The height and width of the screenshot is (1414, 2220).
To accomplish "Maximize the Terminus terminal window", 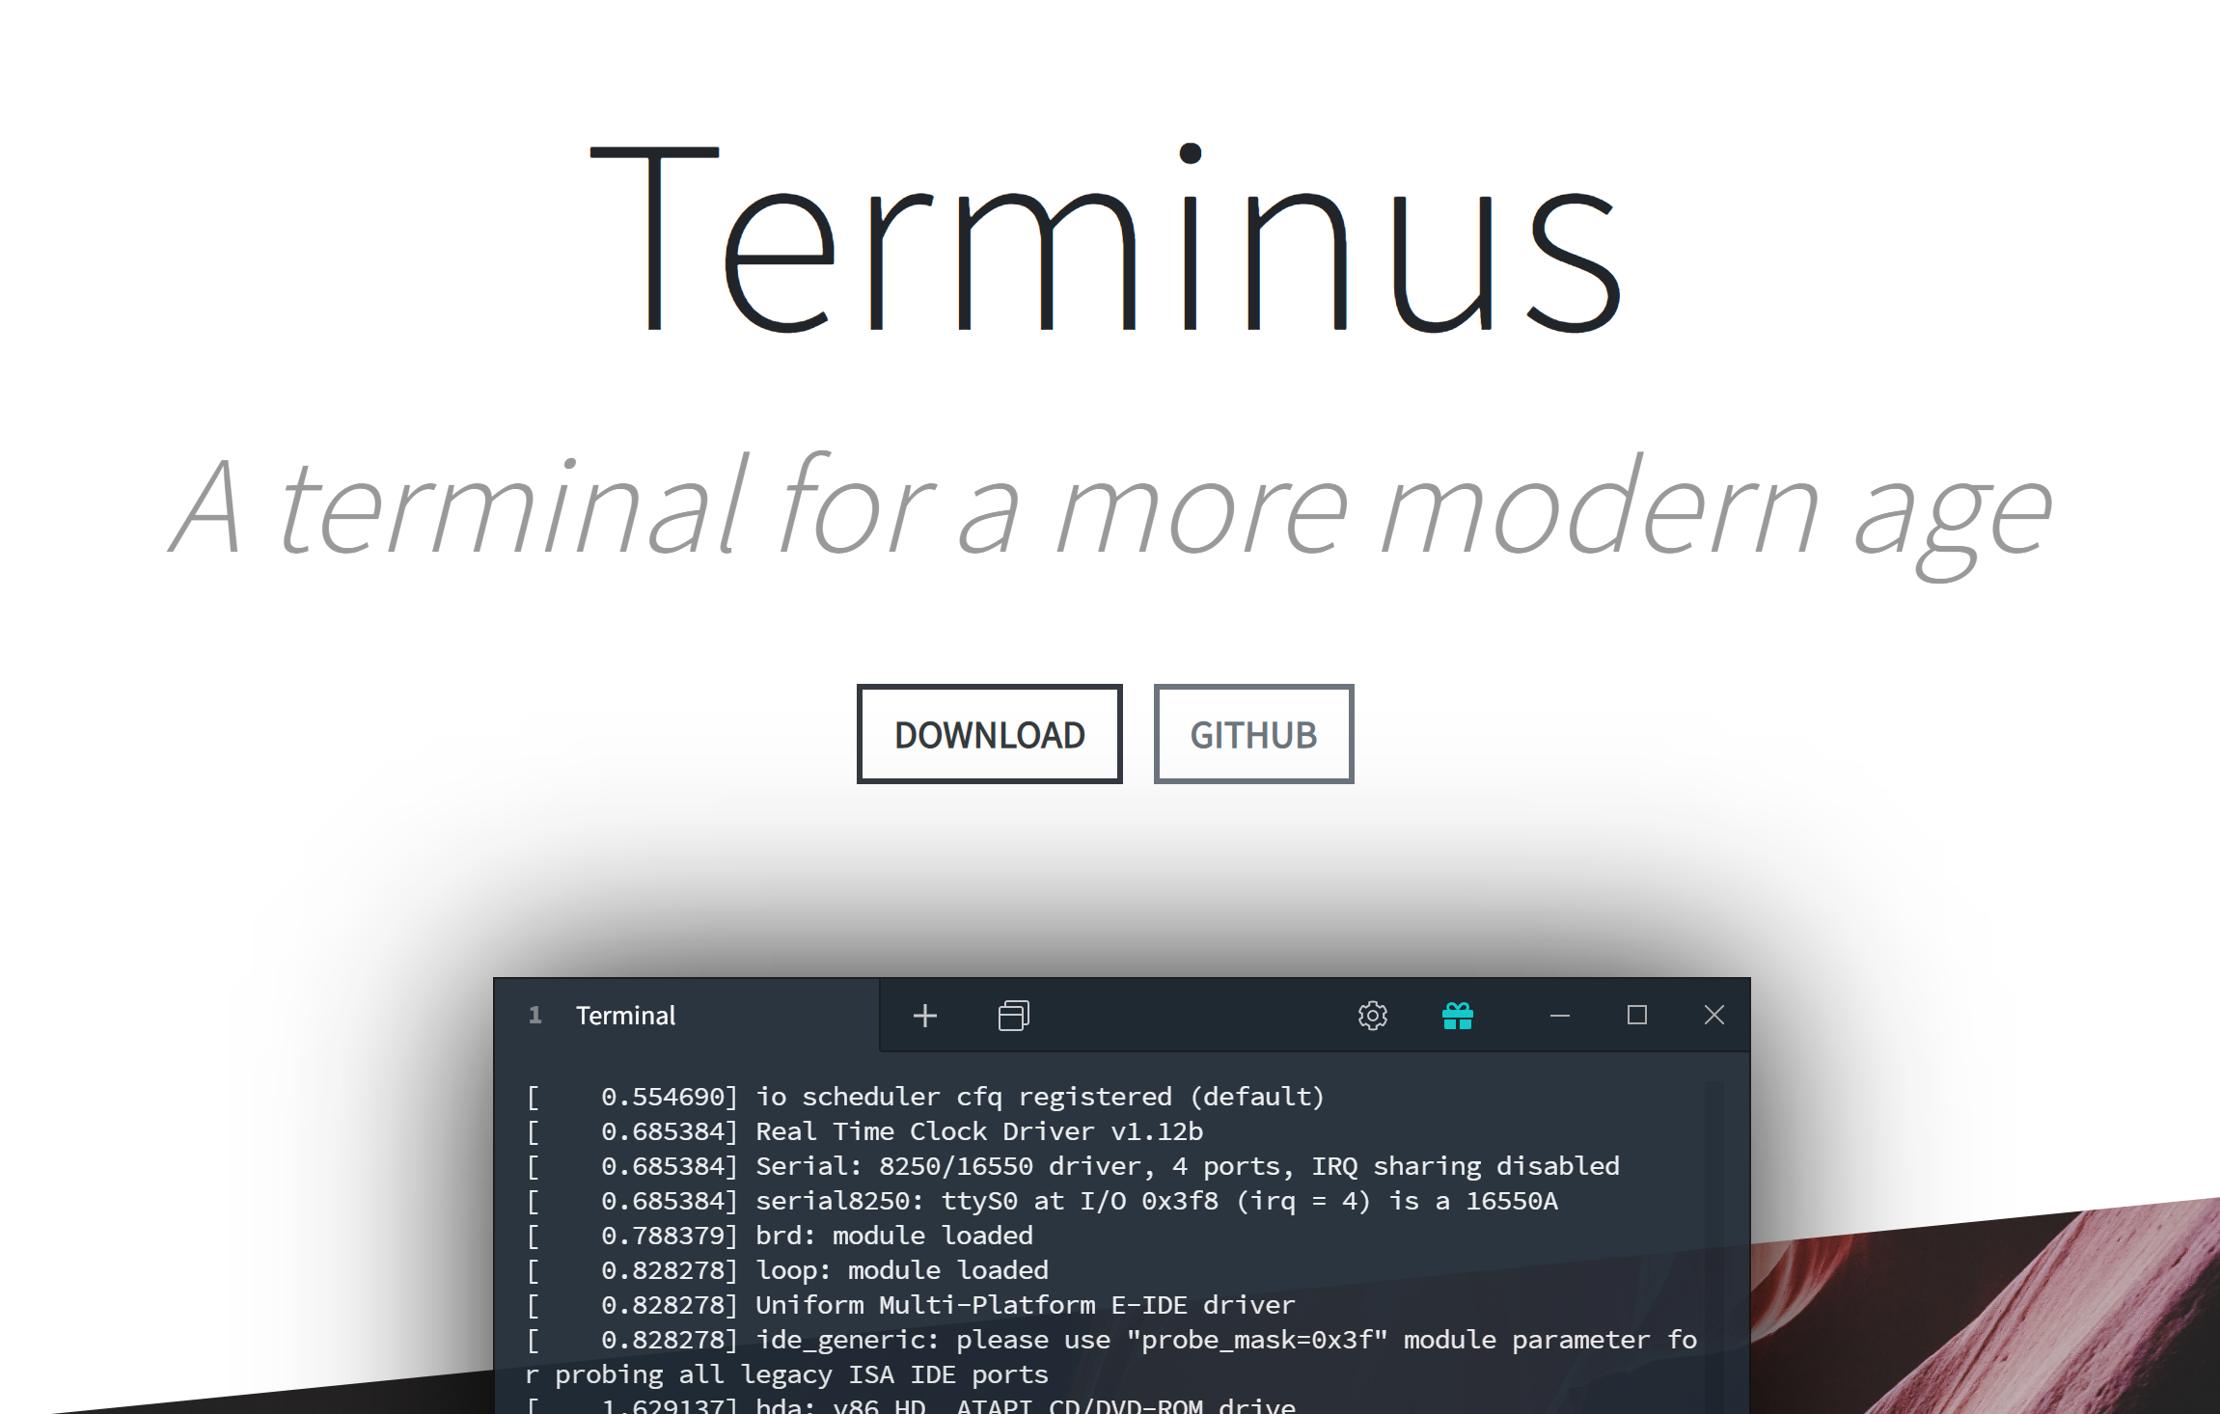I will pyautogui.click(x=1636, y=1015).
